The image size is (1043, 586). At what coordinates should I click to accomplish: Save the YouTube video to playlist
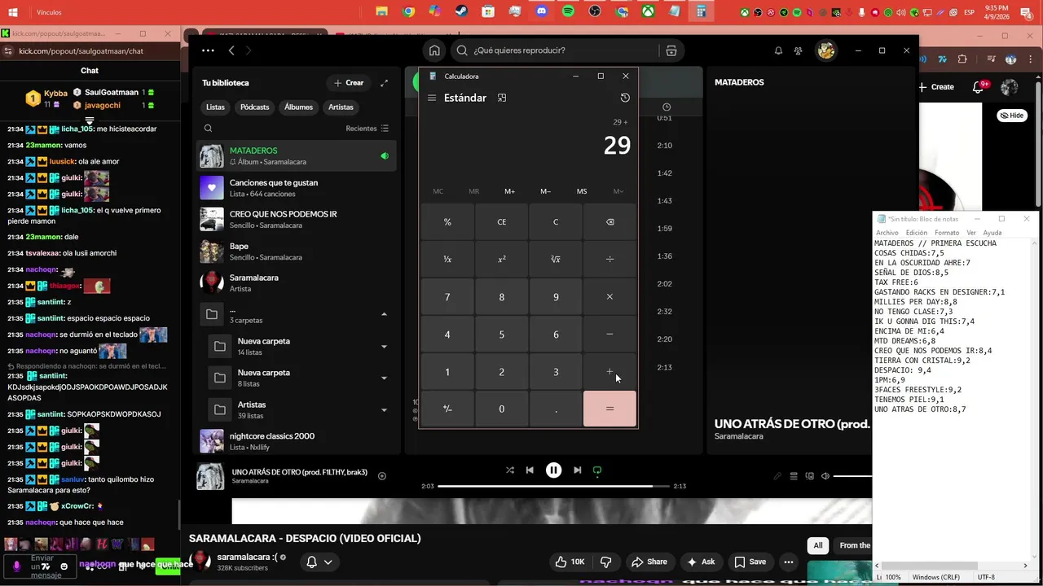tap(750, 562)
